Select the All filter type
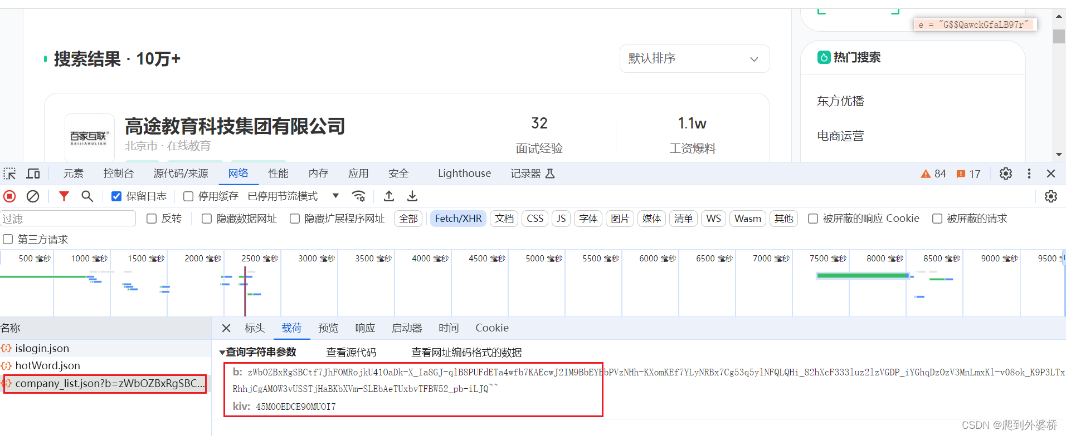1066x436 pixels. click(408, 219)
